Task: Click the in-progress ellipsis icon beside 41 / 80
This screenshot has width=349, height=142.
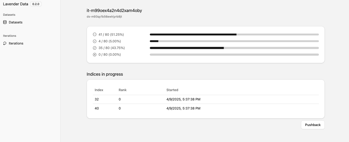Action: point(94,35)
